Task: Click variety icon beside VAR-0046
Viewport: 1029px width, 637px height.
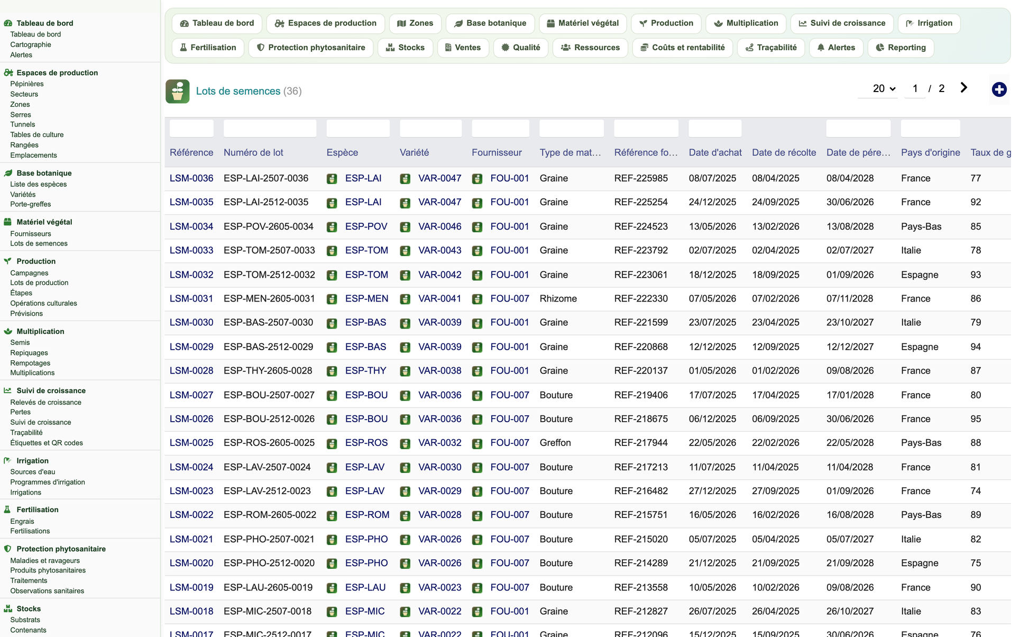Action: coord(405,227)
